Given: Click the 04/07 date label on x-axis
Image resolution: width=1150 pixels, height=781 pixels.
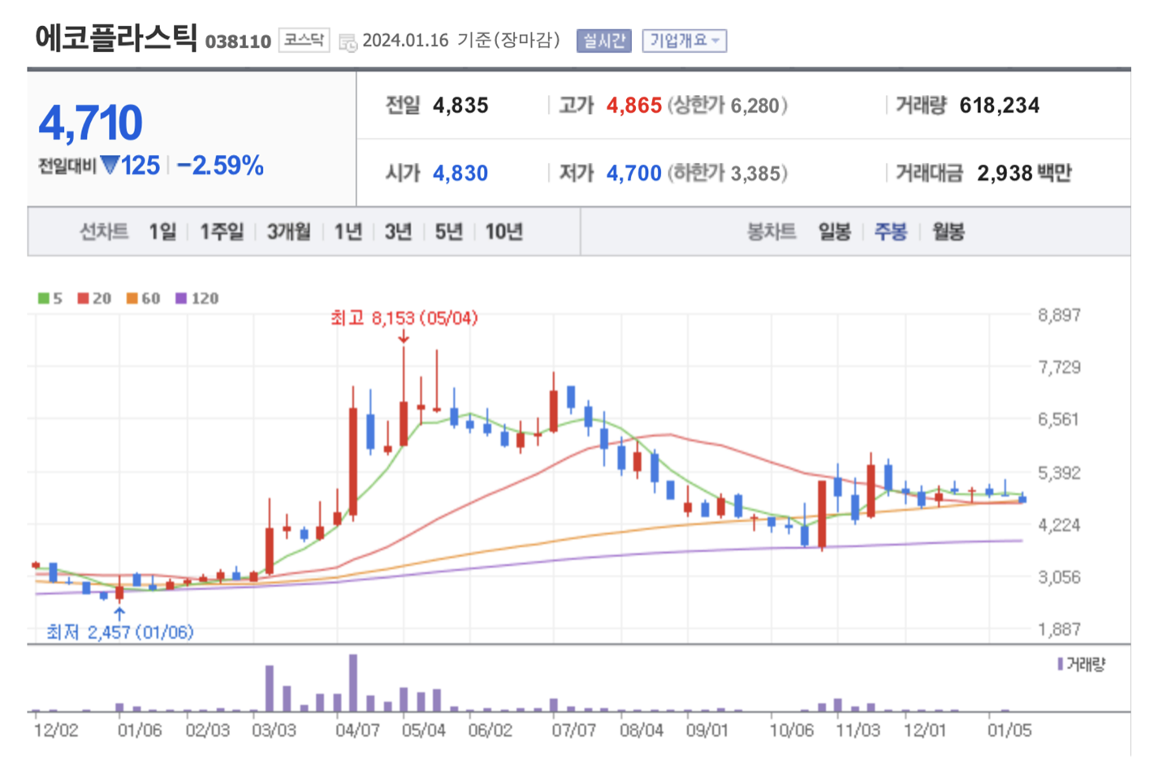Looking at the screenshot, I should point(357,731).
